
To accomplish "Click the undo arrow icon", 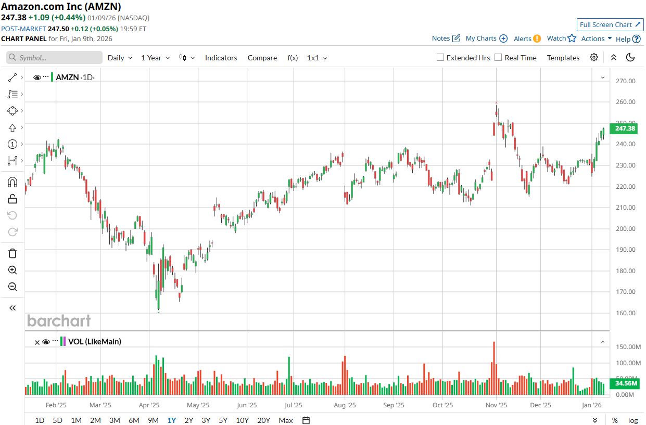I will (x=12, y=215).
